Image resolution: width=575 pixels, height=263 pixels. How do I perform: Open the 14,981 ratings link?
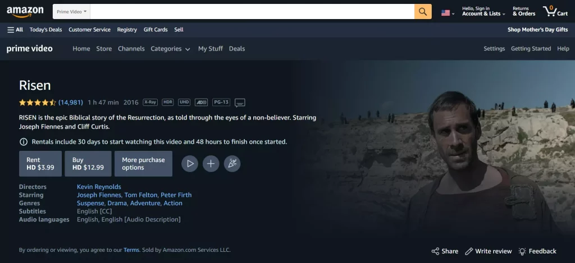coord(71,103)
